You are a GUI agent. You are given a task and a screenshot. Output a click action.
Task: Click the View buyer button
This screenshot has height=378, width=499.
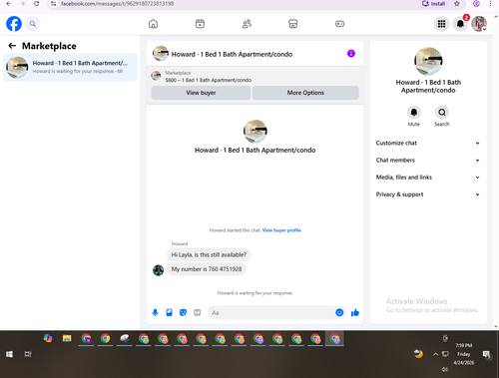coord(201,93)
